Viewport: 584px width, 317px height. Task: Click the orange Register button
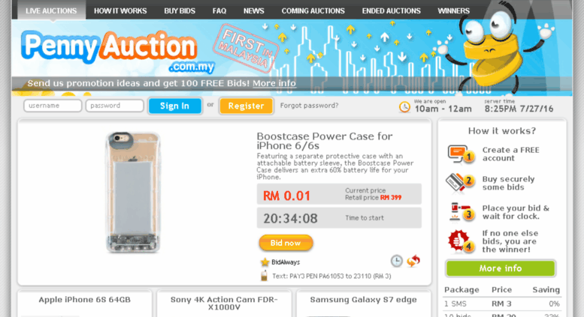[x=246, y=106]
